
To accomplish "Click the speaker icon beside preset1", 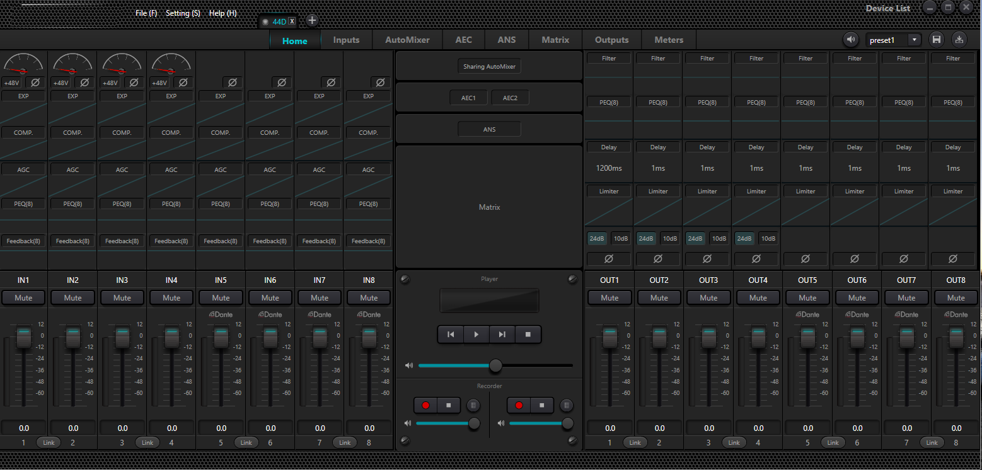I will click(x=852, y=40).
